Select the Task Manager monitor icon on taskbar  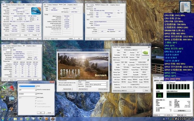(x=40, y=119)
